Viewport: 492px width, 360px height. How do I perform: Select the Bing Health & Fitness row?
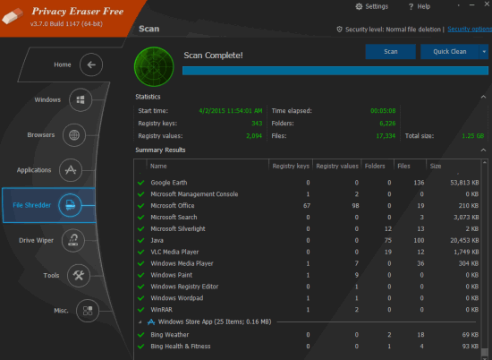[x=308, y=347]
